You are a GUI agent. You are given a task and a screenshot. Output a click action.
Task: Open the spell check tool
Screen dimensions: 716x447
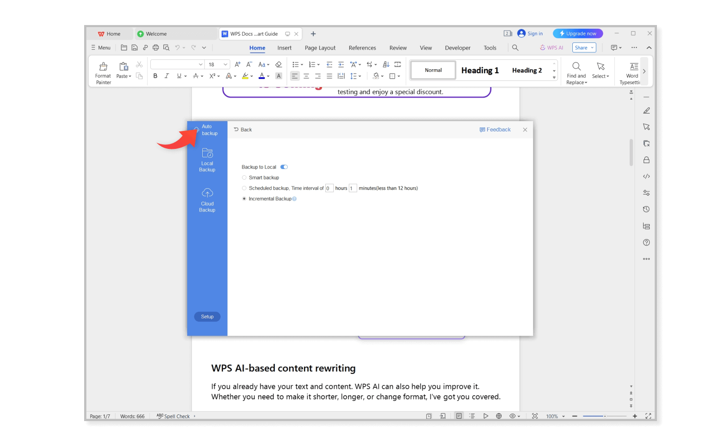(x=174, y=416)
